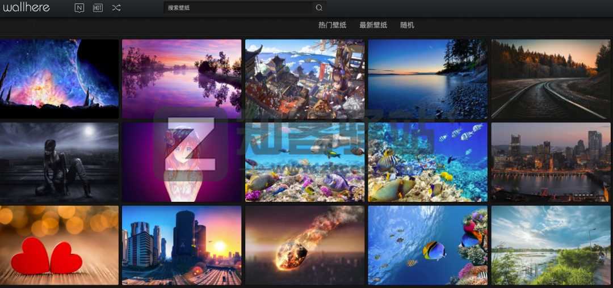Open the New wallpapers N icon
Screen dimensions: 613x288
click(x=79, y=8)
